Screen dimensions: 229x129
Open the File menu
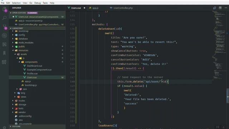3,3
